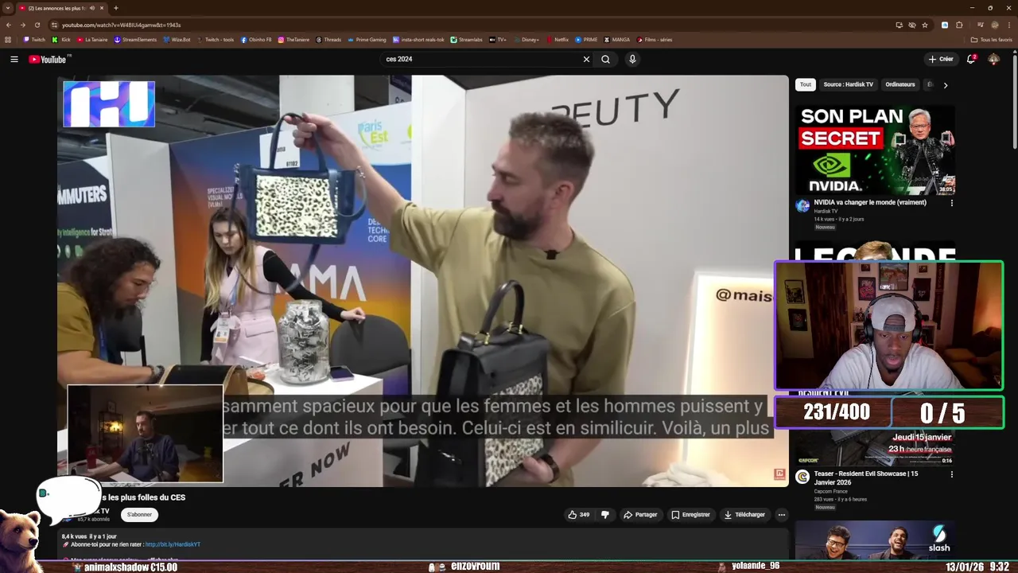Viewport: 1018px width, 573px height.
Task: Bookmark this page with star icon
Action: (x=924, y=25)
